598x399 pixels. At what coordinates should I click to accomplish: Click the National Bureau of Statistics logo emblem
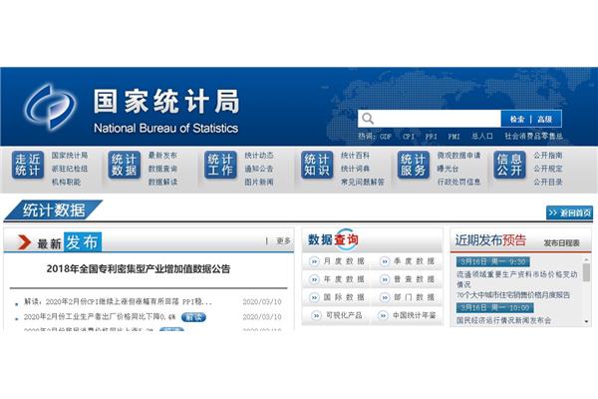point(50,106)
